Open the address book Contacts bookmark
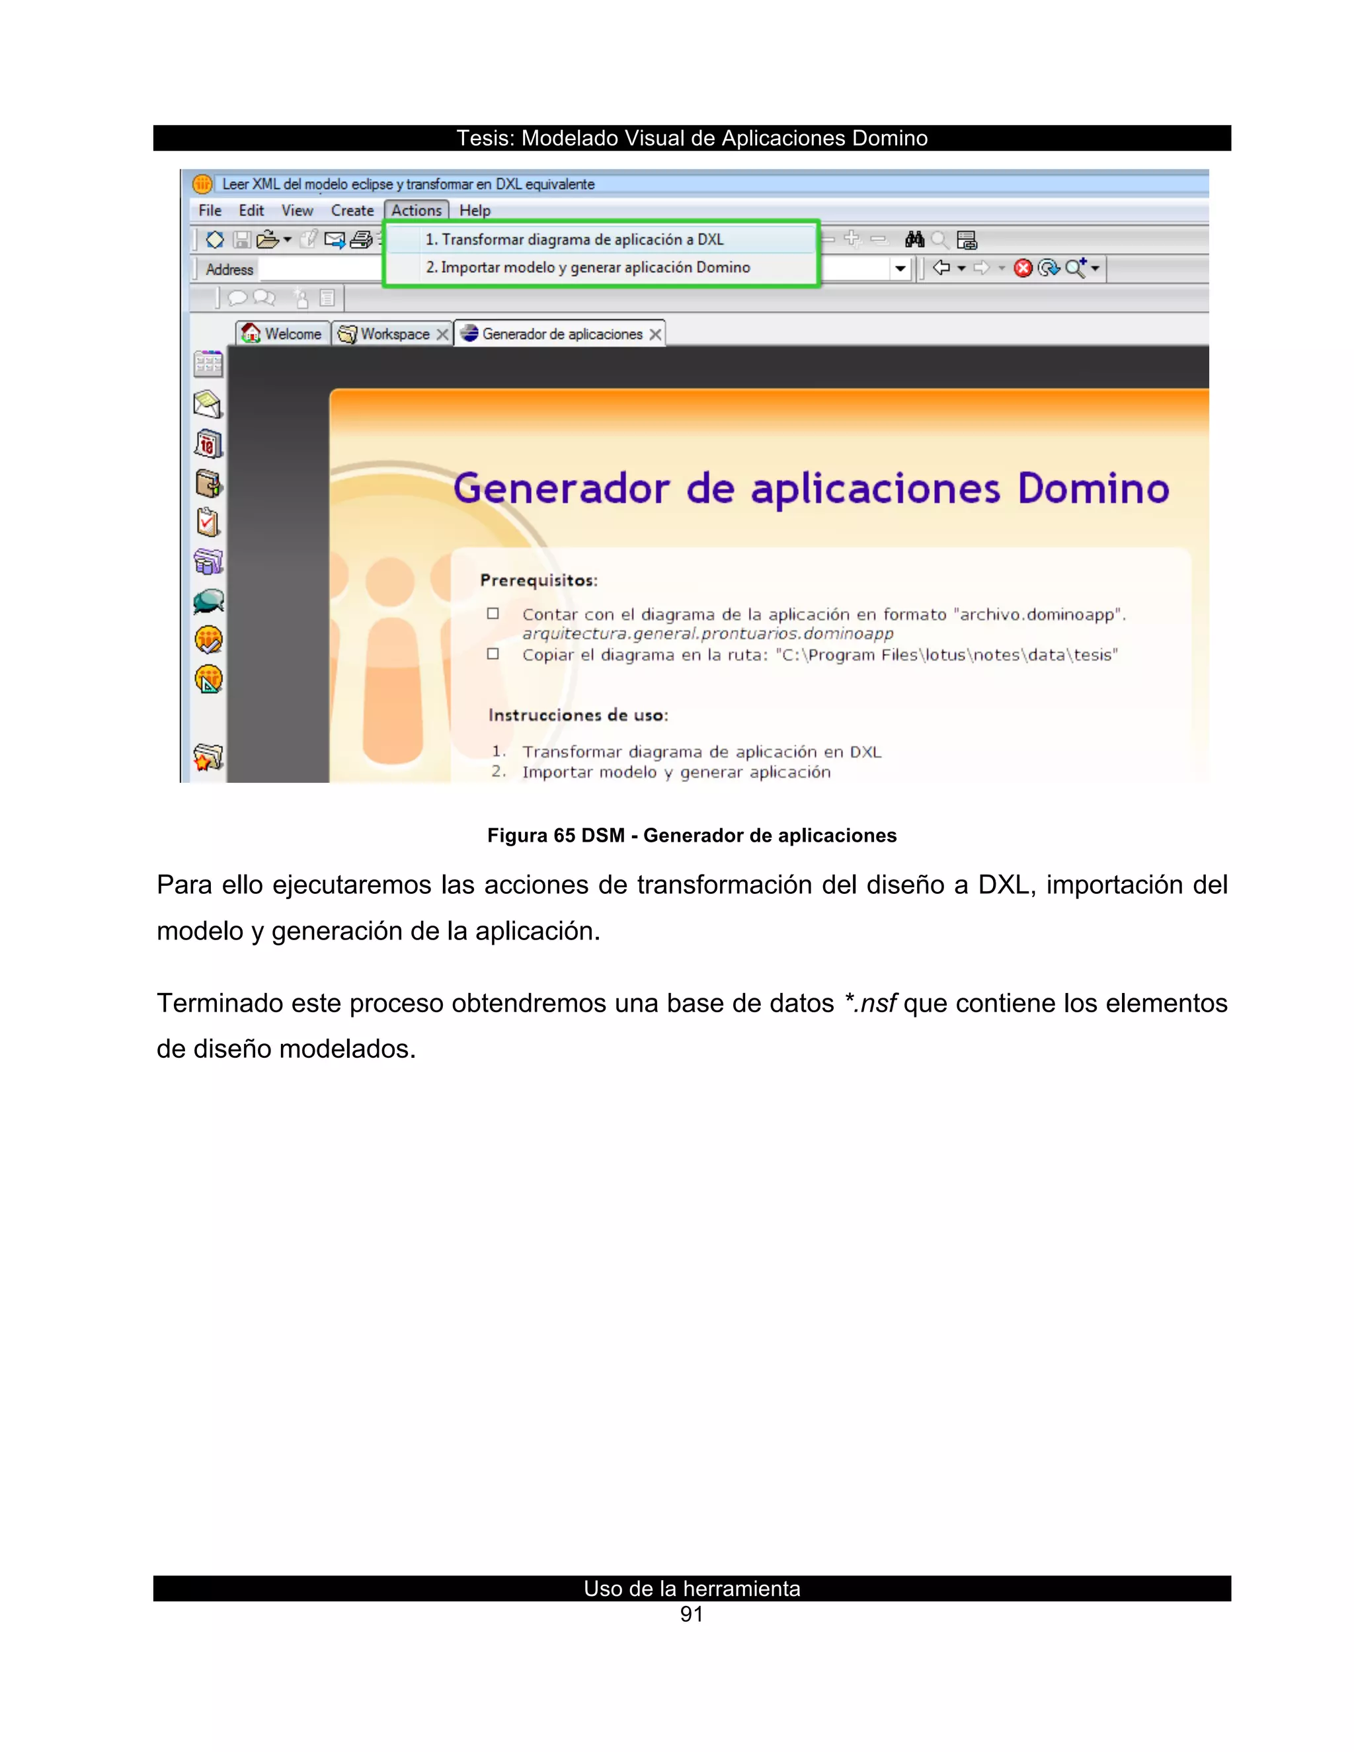Screen dimensions: 1354x1752 (208, 483)
